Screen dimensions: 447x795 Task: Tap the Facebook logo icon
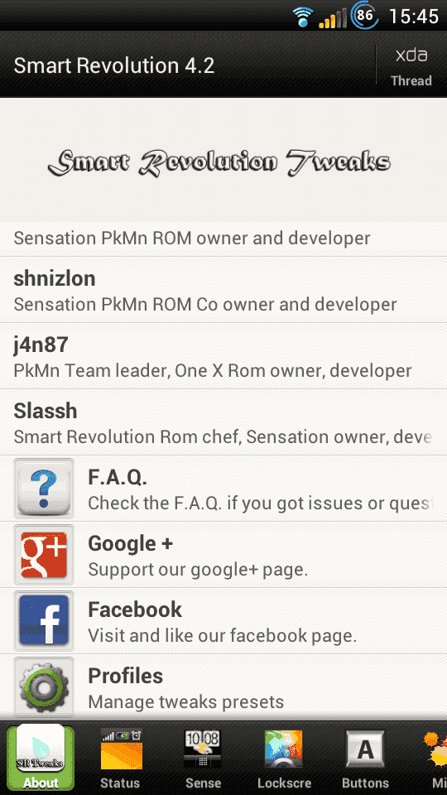point(44,621)
